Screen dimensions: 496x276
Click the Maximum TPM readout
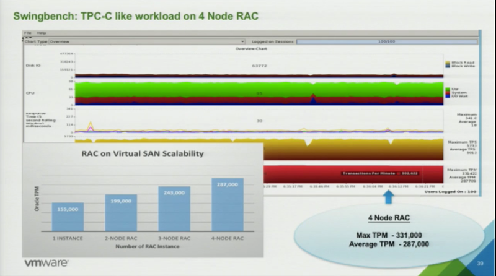pos(462,171)
